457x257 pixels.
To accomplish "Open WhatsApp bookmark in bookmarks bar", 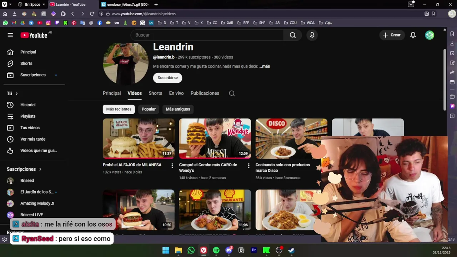I will pyautogui.click(x=5, y=23).
